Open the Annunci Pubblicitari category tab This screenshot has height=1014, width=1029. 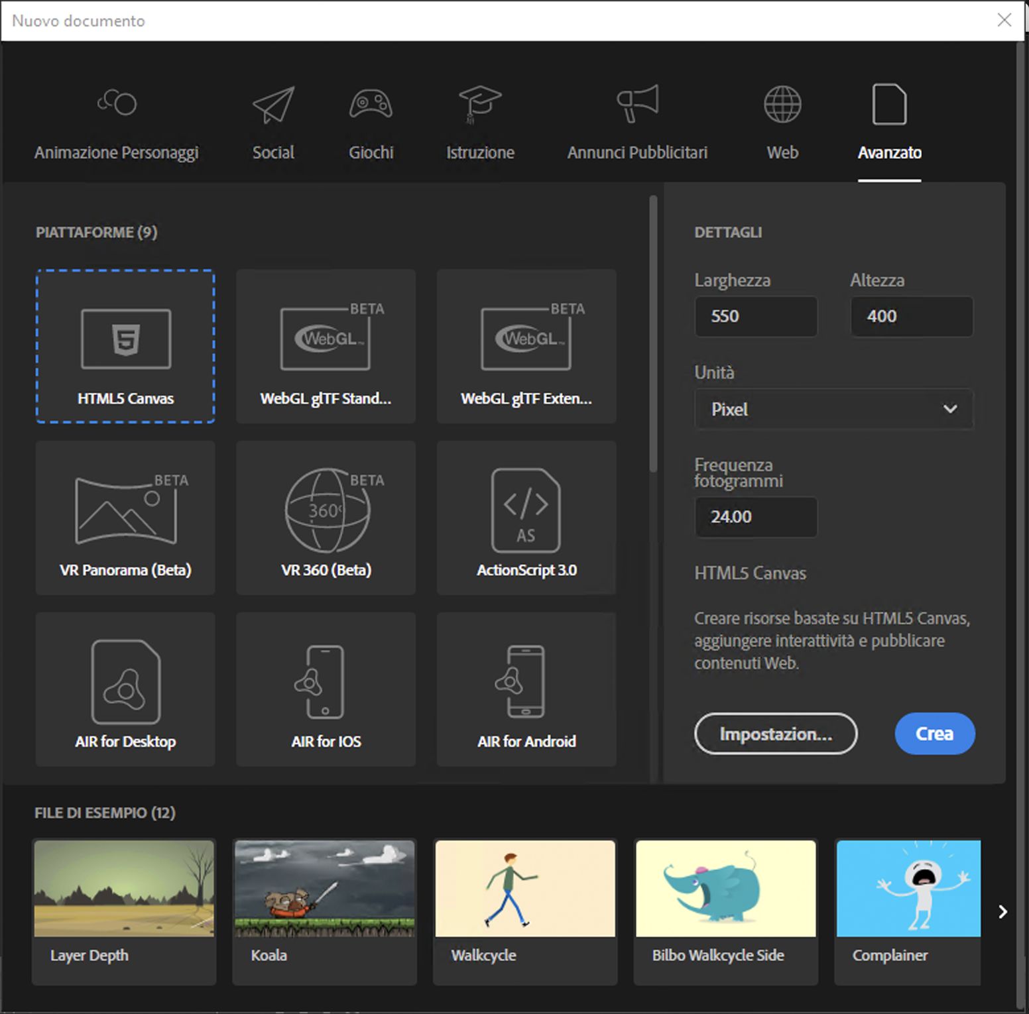pos(637,123)
